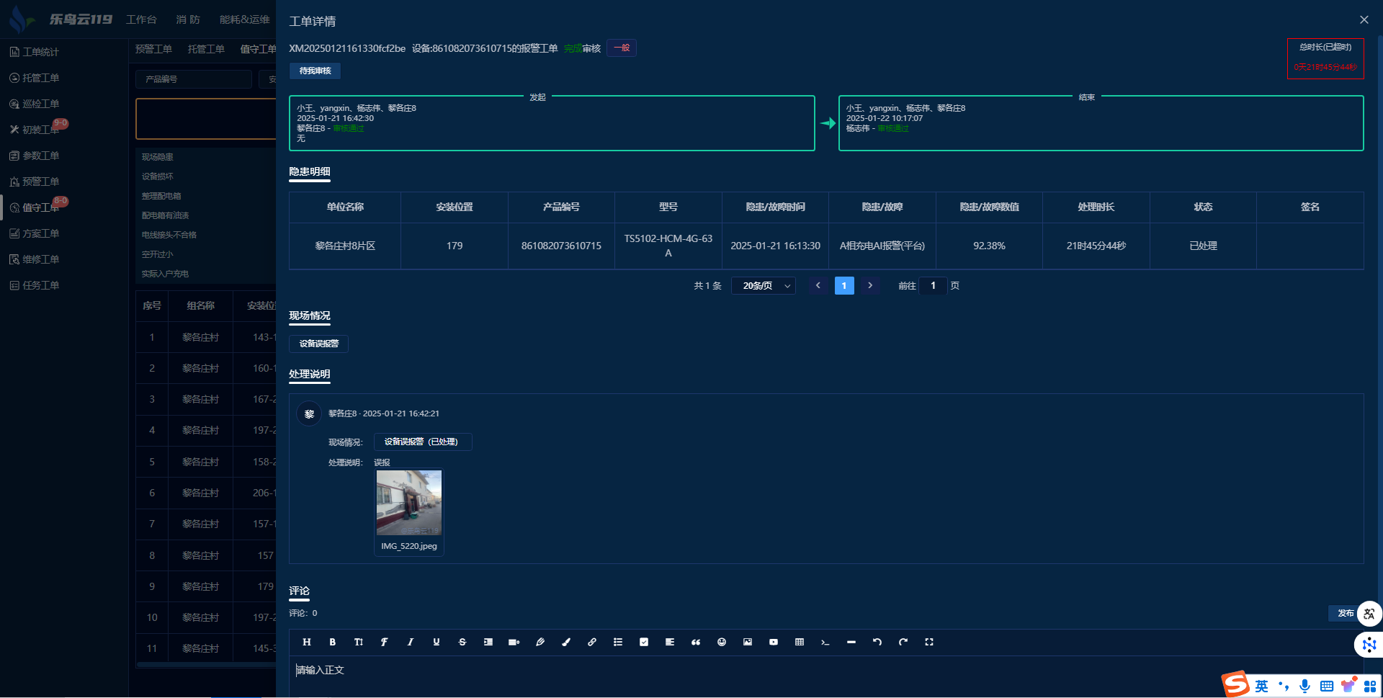Open the font size dropdown in toolbar

358,642
